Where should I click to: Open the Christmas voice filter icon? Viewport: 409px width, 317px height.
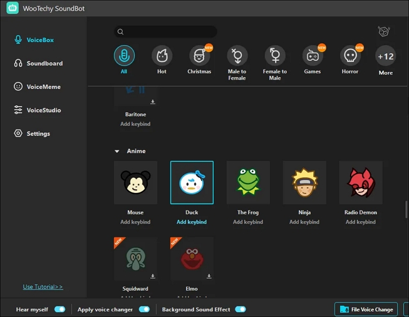199,56
